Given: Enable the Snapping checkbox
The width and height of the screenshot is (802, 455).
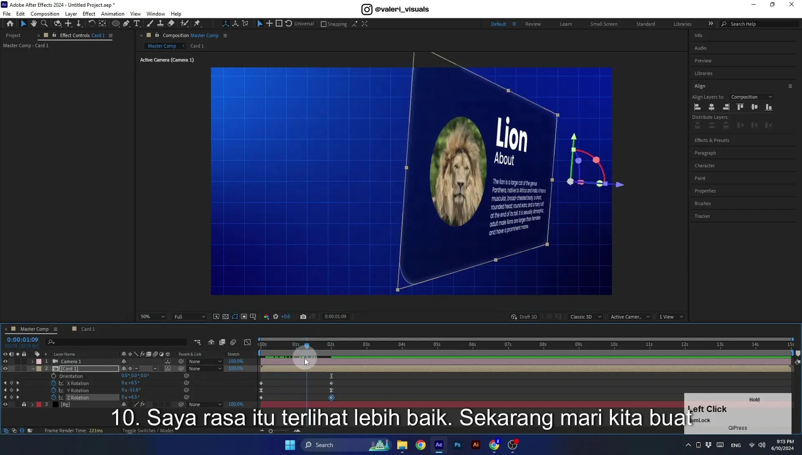Looking at the screenshot, I should pos(323,24).
